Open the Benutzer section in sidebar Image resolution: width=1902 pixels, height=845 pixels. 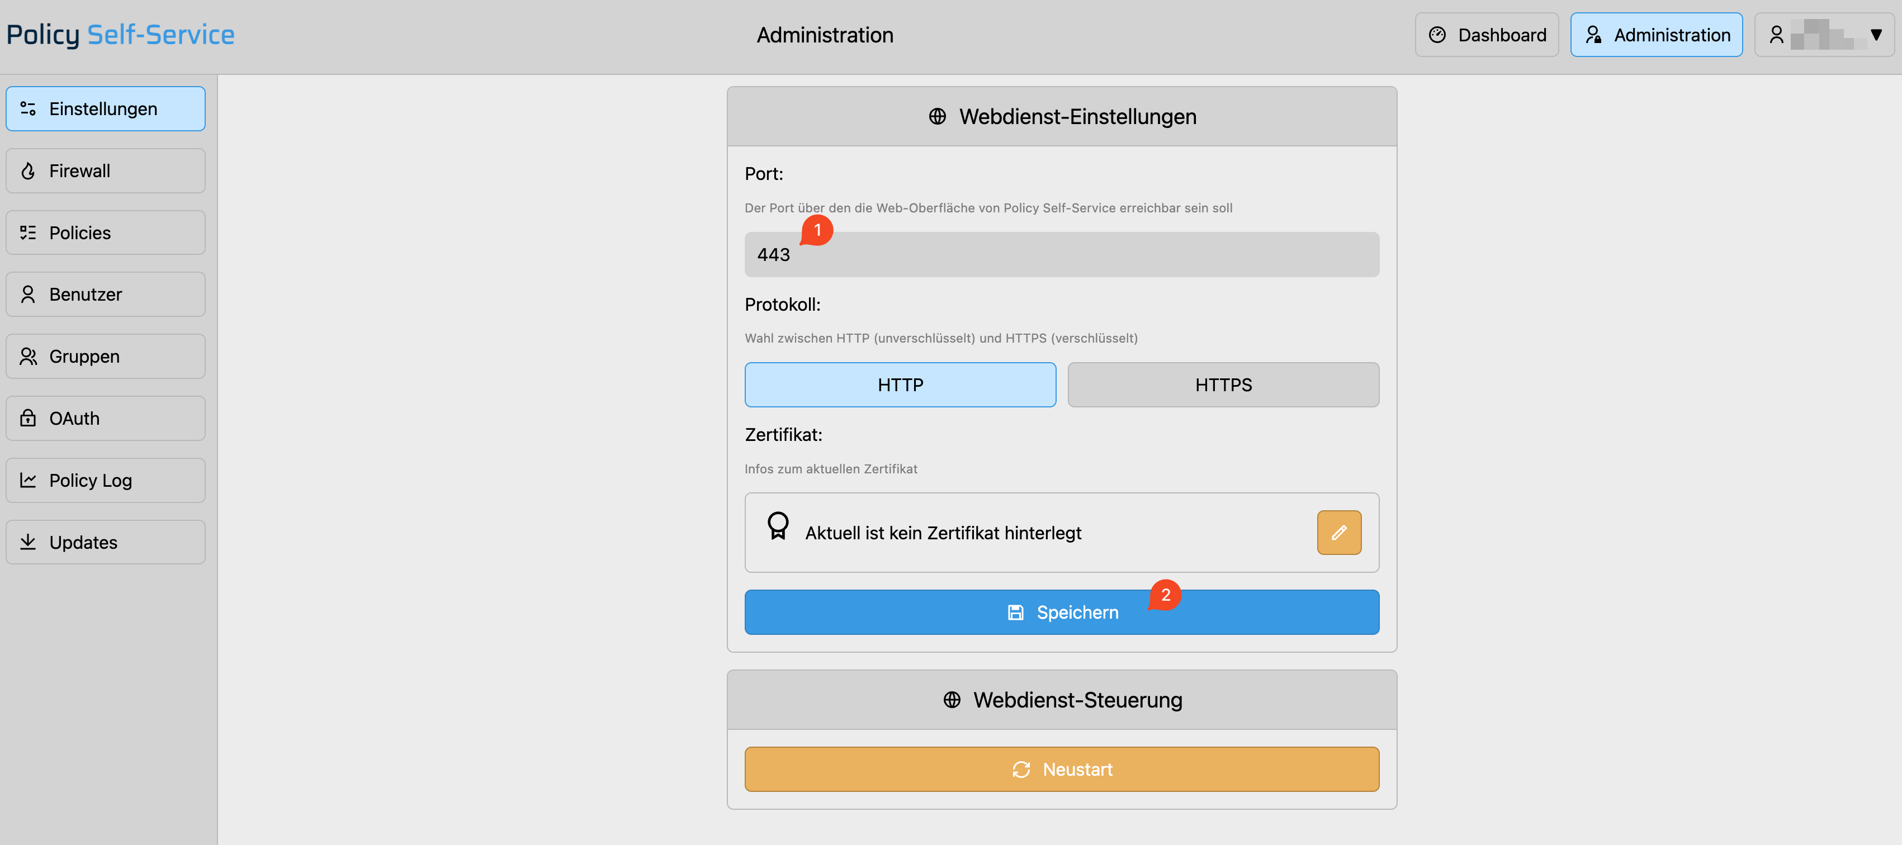pyautogui.click(x=106, y=294)
